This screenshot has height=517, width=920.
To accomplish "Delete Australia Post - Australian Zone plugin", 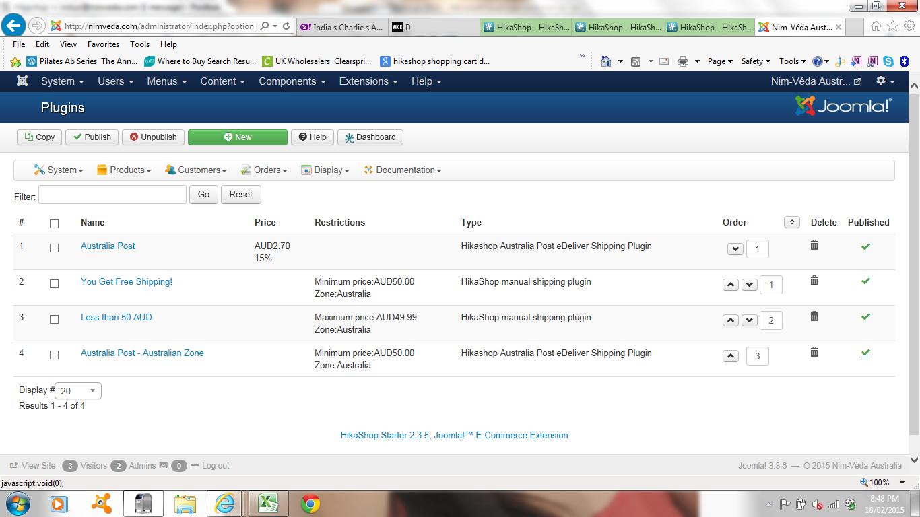I will [814, 352].
